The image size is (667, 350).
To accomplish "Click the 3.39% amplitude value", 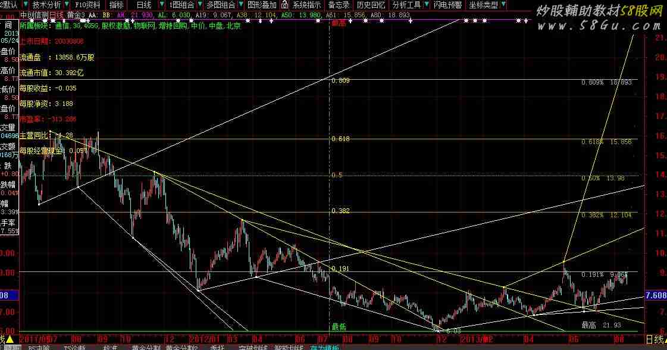I will [x=10, y=212].
